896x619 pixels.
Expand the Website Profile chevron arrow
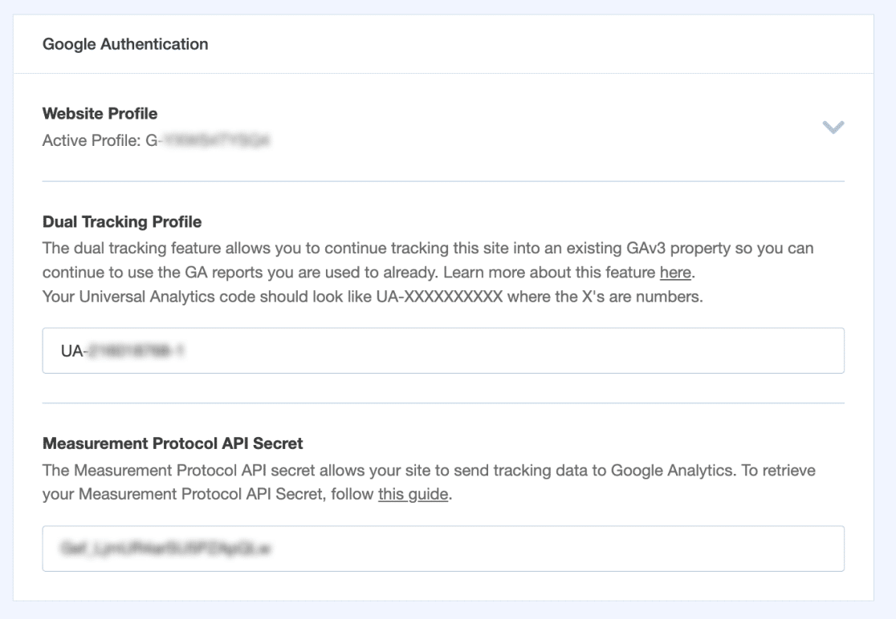click(833, 127)
